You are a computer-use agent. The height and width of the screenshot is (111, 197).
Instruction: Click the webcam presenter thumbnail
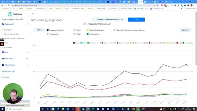click(13, 93)
